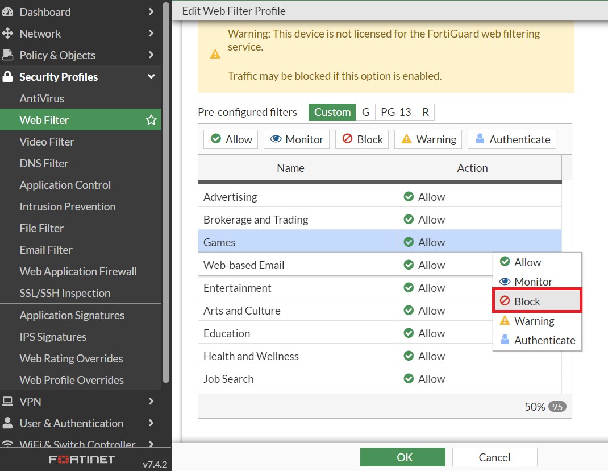Screen dimensions: 608x471
Task: Select the R pre-configured filter
Action: pos(426,112)
